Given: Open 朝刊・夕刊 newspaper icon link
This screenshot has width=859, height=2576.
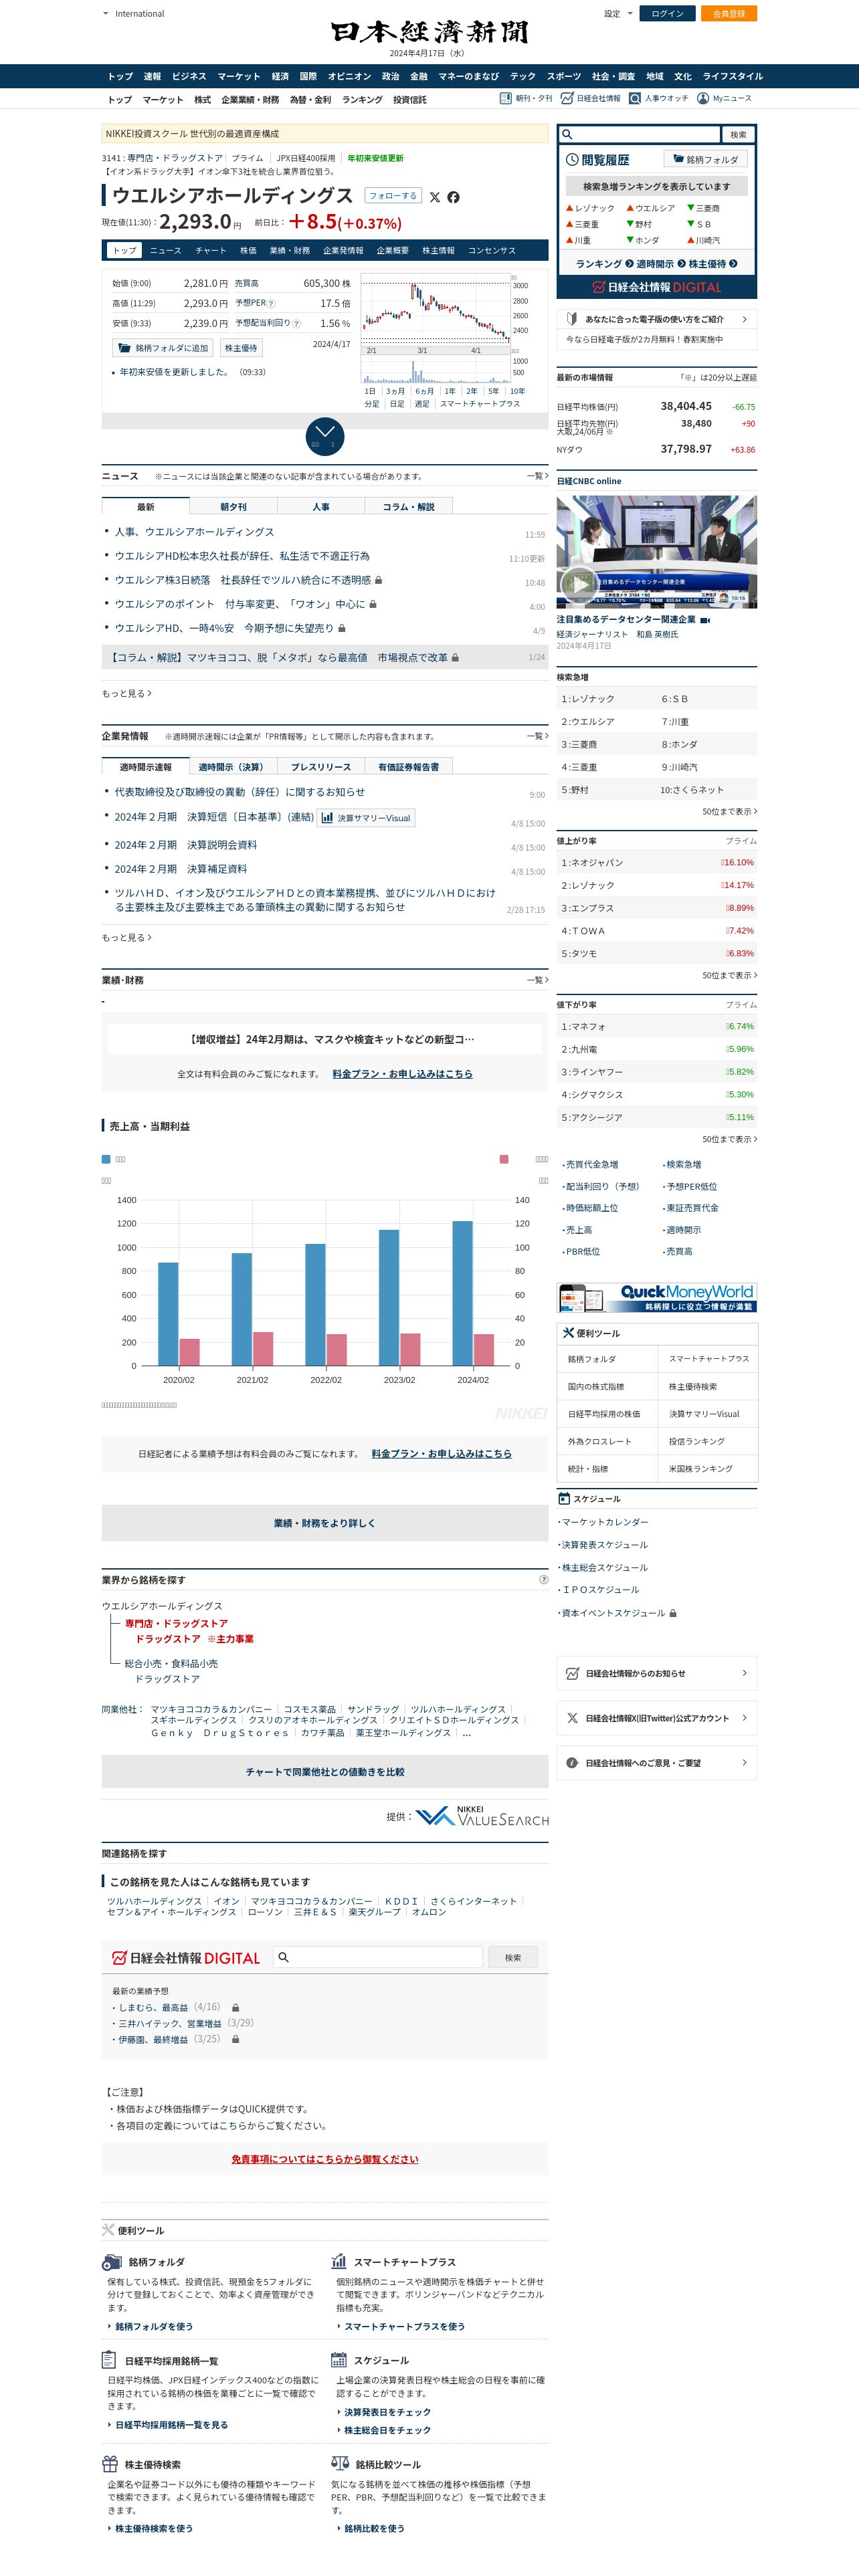Looking at the screenshot, I should (526, 99).
